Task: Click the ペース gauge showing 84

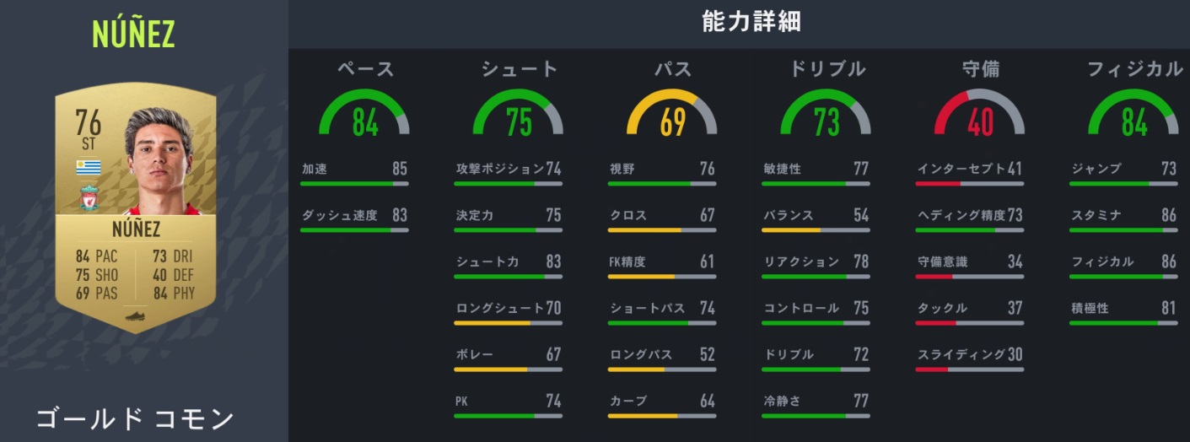Action: coord(364,114)
